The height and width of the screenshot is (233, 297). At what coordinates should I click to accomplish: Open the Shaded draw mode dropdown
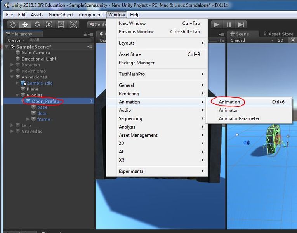(x=252, y=40)
